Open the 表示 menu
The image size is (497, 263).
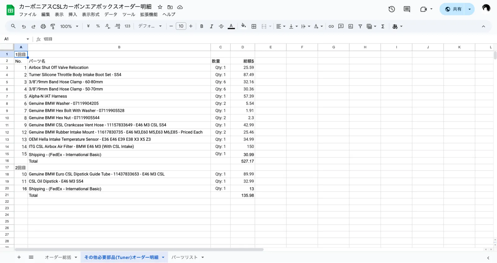tap(59, 14)
